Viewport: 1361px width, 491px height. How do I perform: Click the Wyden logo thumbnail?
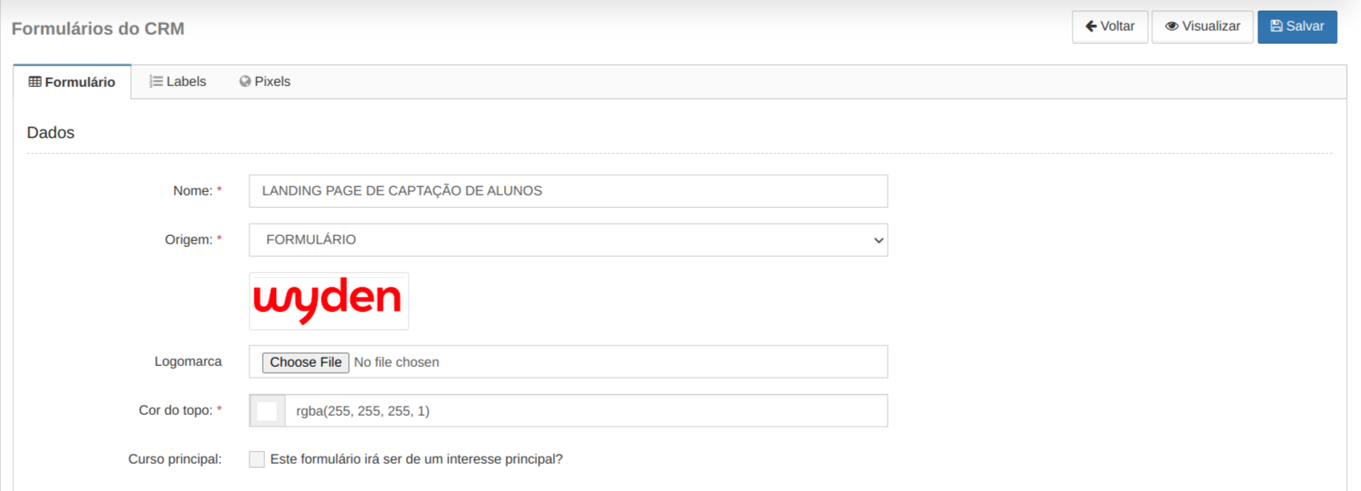(x=329, y=301)
